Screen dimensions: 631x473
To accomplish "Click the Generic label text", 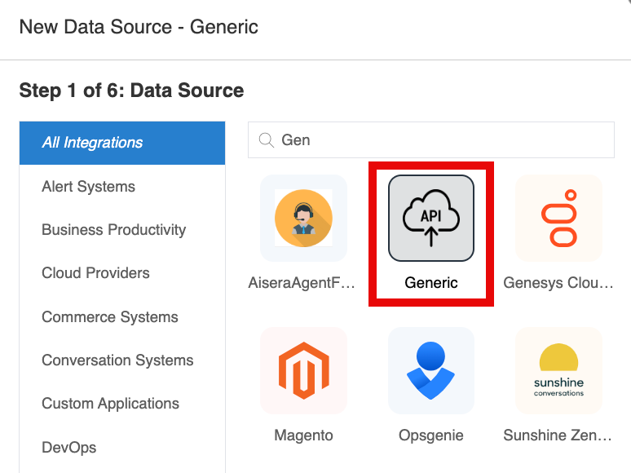I will pos(431,283).
